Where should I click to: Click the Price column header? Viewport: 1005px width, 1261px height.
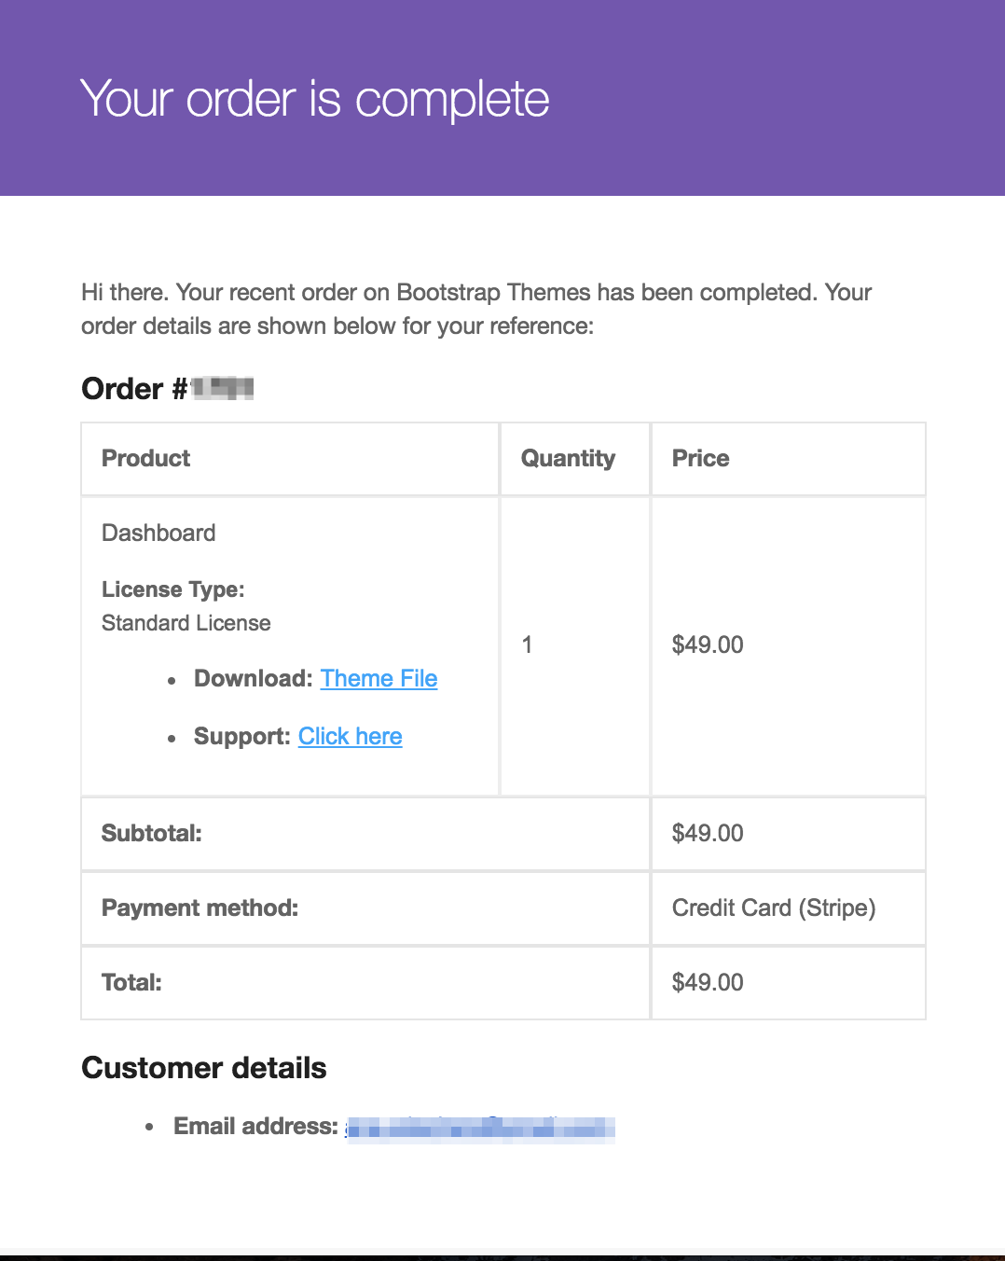(700, 458)
